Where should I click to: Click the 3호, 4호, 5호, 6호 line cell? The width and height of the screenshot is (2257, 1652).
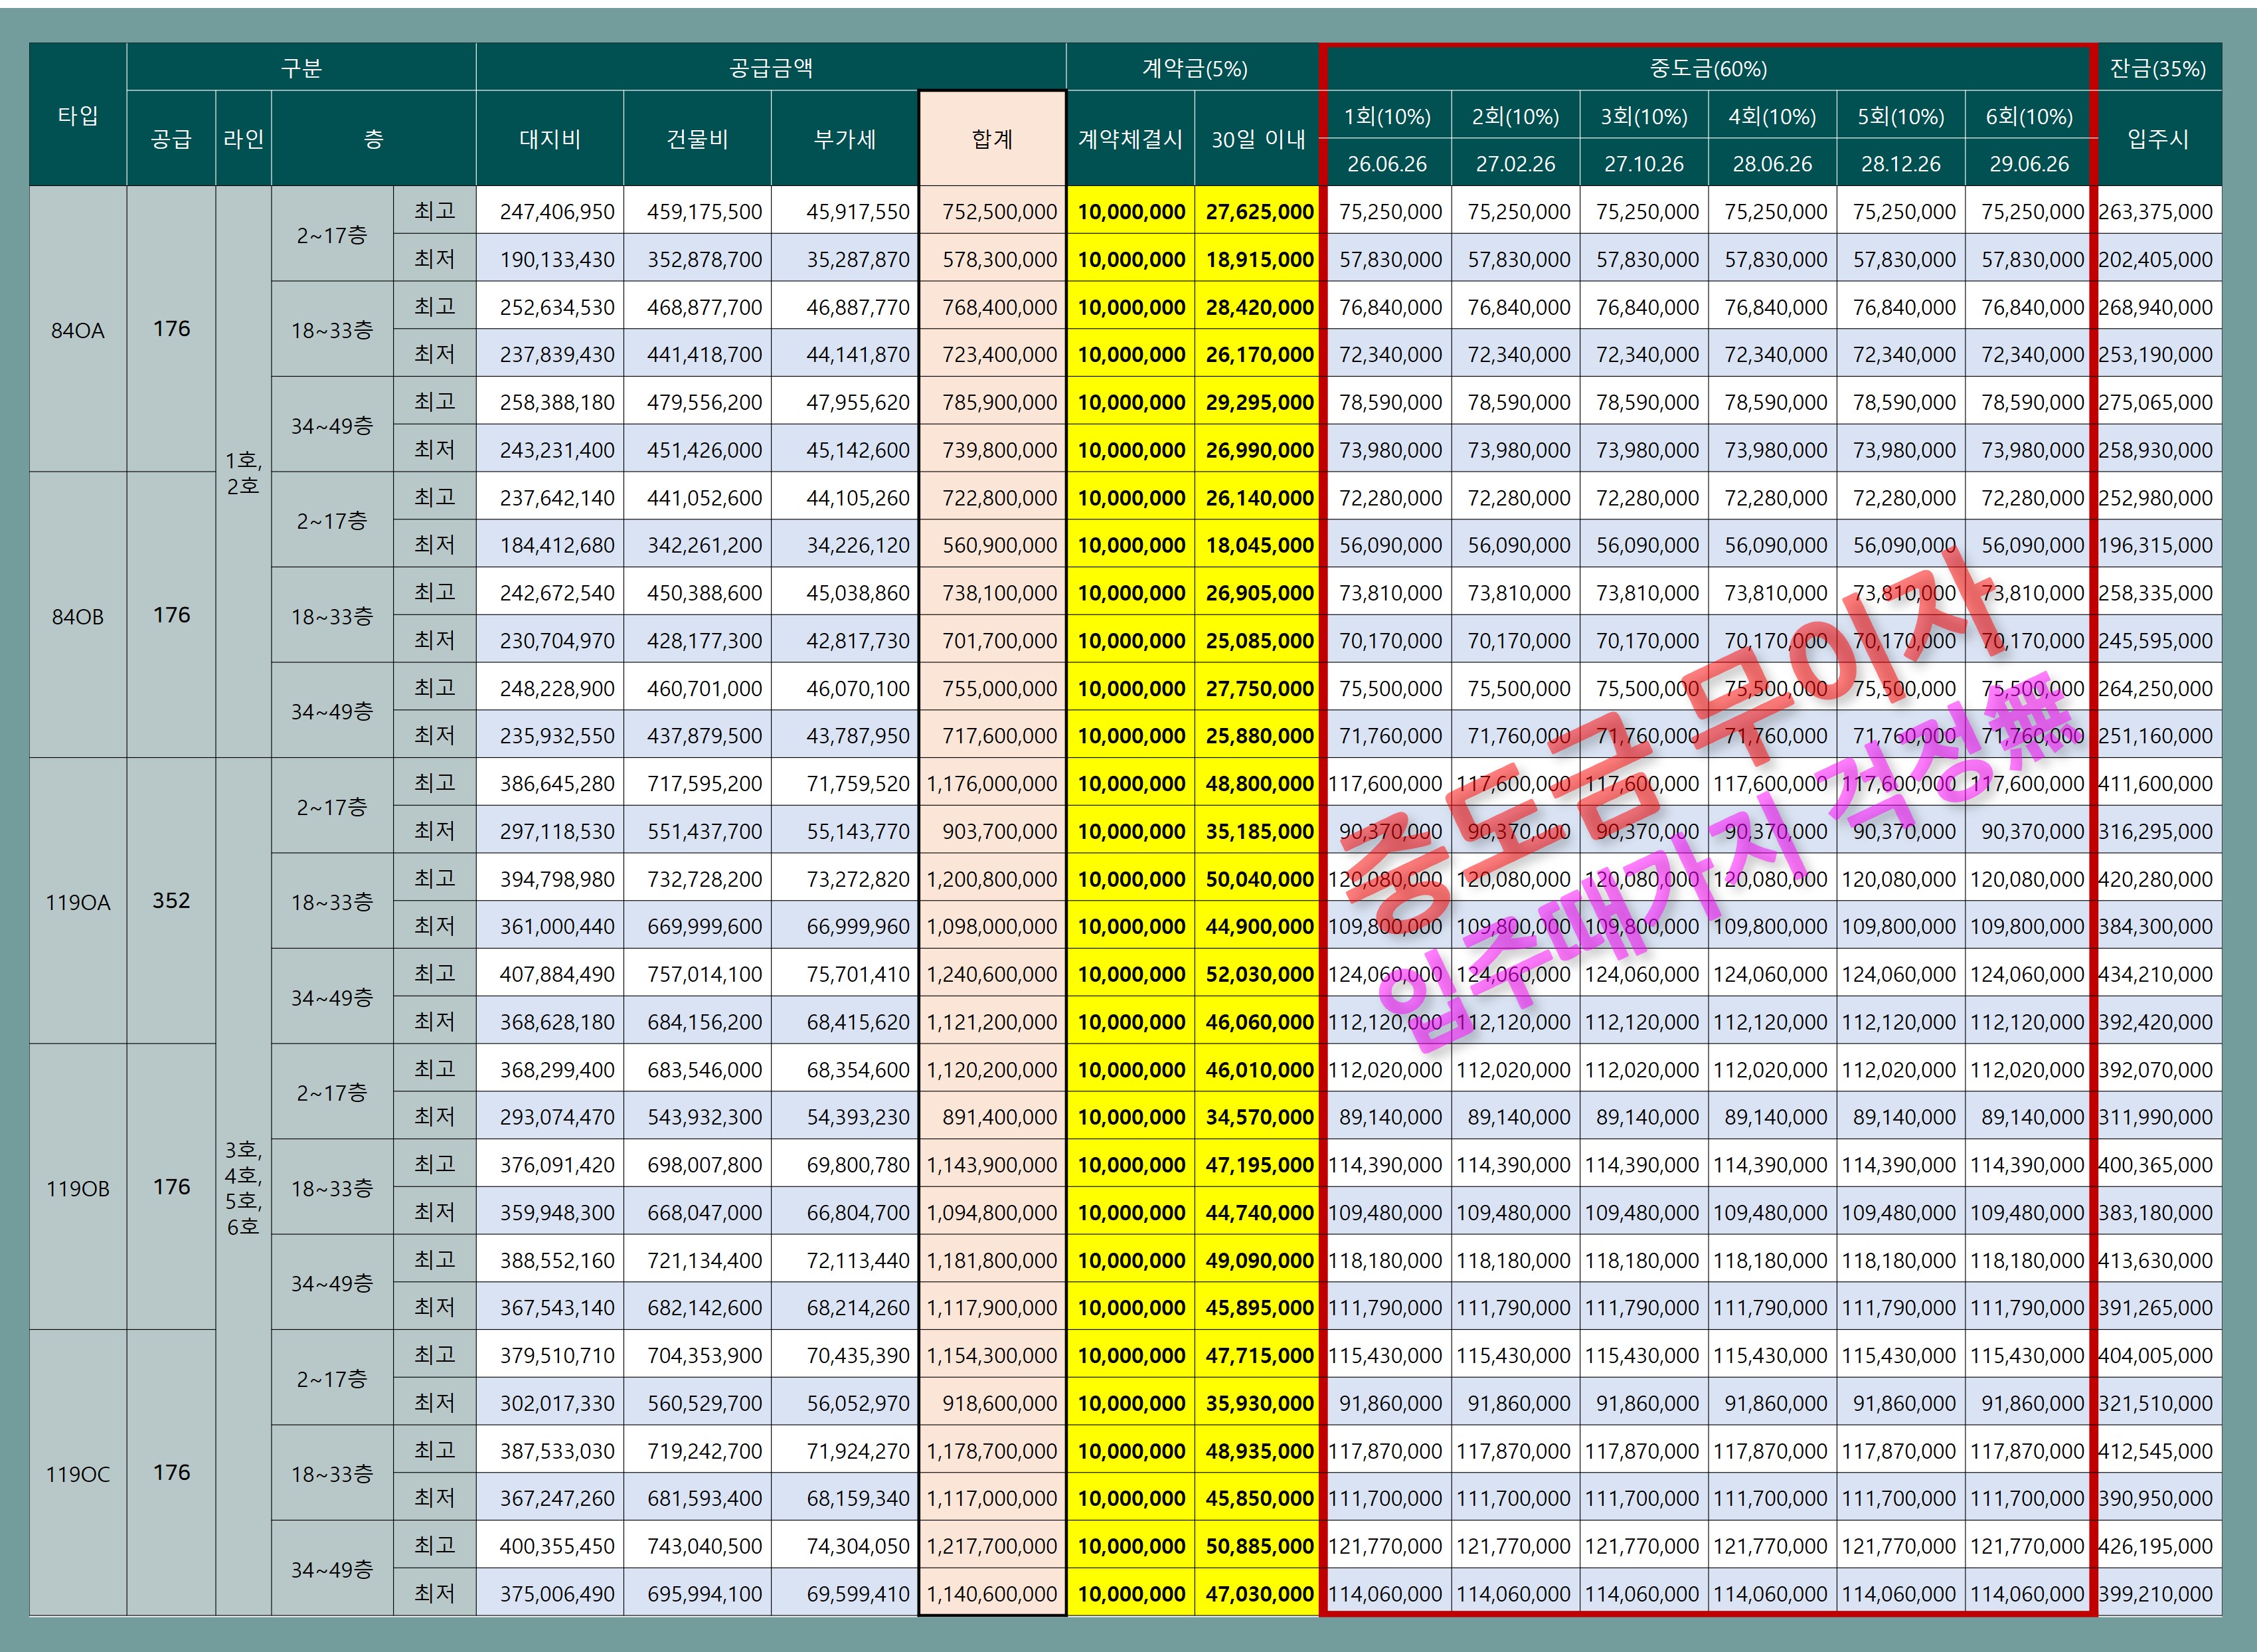pos(243,1187)
